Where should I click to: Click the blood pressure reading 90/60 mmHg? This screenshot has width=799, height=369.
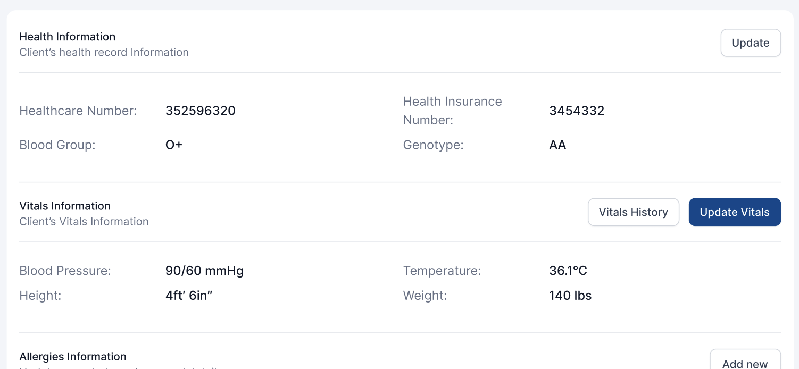pos(204,271)
